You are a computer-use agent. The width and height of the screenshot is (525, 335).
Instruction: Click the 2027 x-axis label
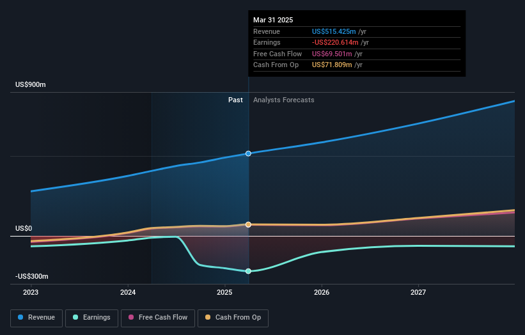click(x=418, y=292)
